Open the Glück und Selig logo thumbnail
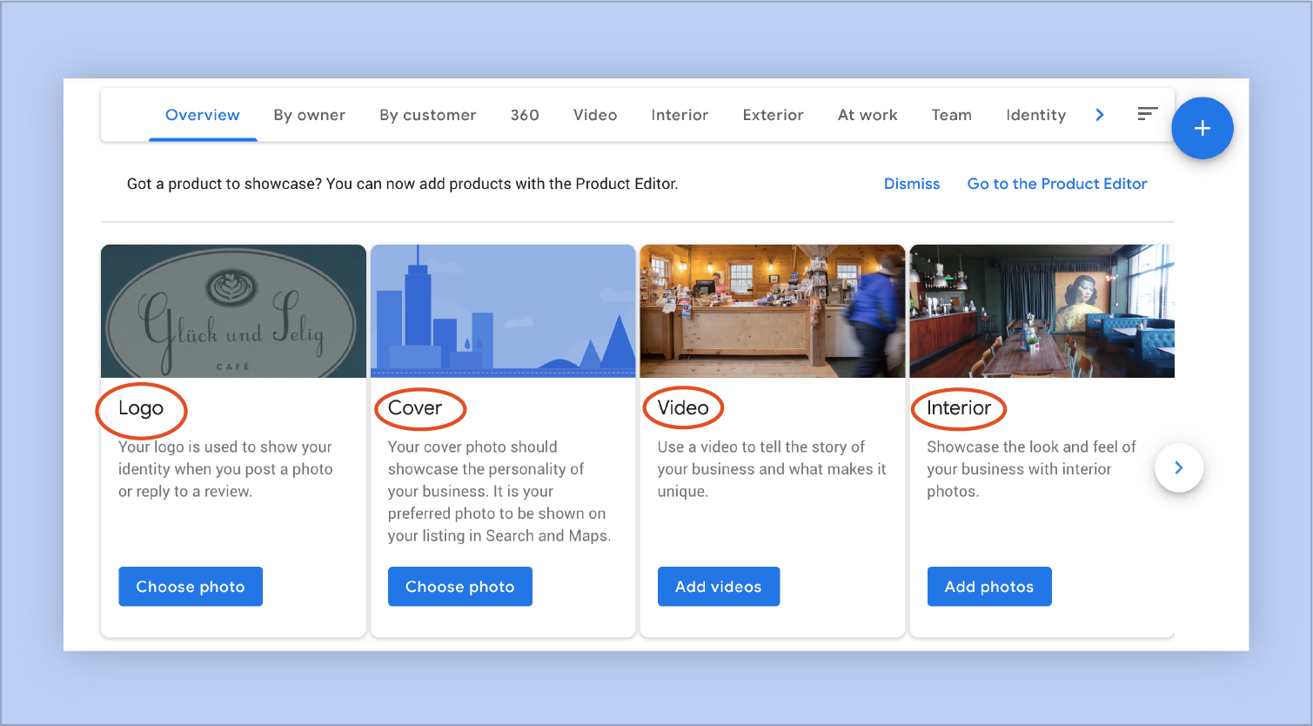Image resolution: width=1313 pixels, height=726 pixels. click(233, 311)
